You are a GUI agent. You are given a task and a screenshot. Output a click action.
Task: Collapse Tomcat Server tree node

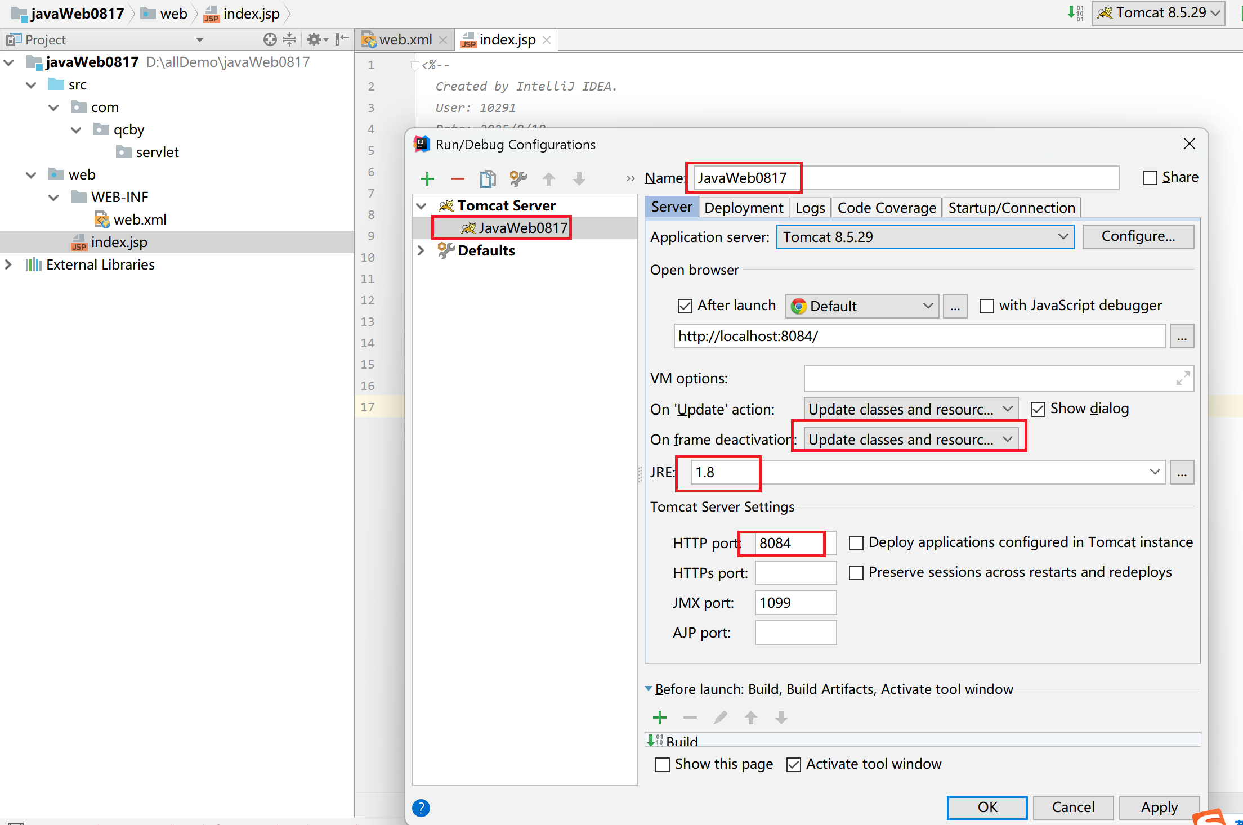421,206
